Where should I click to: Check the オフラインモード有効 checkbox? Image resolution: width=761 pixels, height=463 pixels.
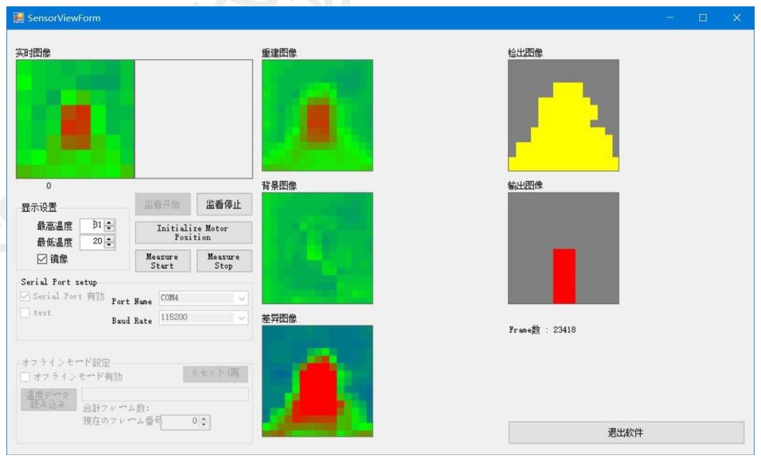[25, 377]
